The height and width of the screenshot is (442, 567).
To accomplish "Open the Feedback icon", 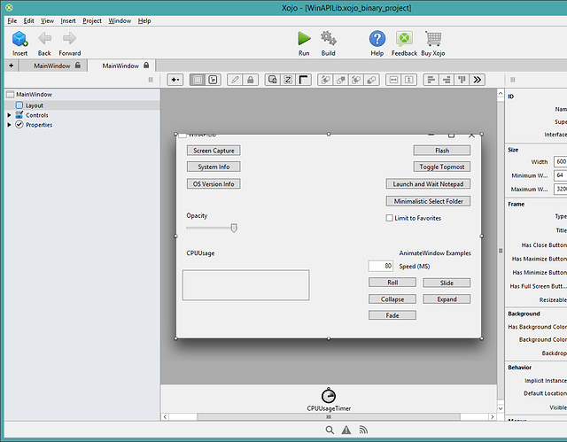I will [404, 38].
